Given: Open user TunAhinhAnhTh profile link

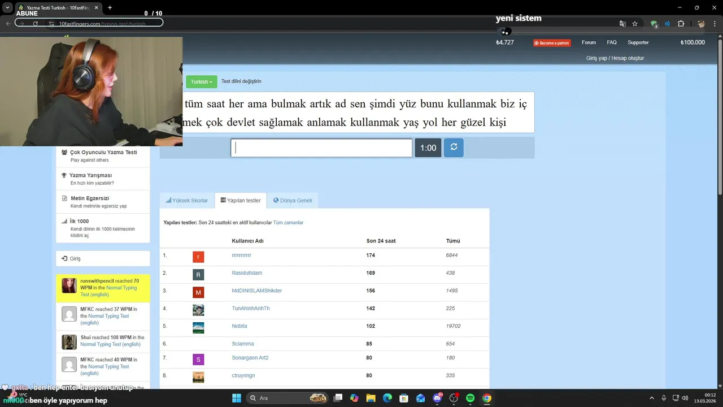Looking at the screenshot, I should pyautogui.click(x=251, y=308).
